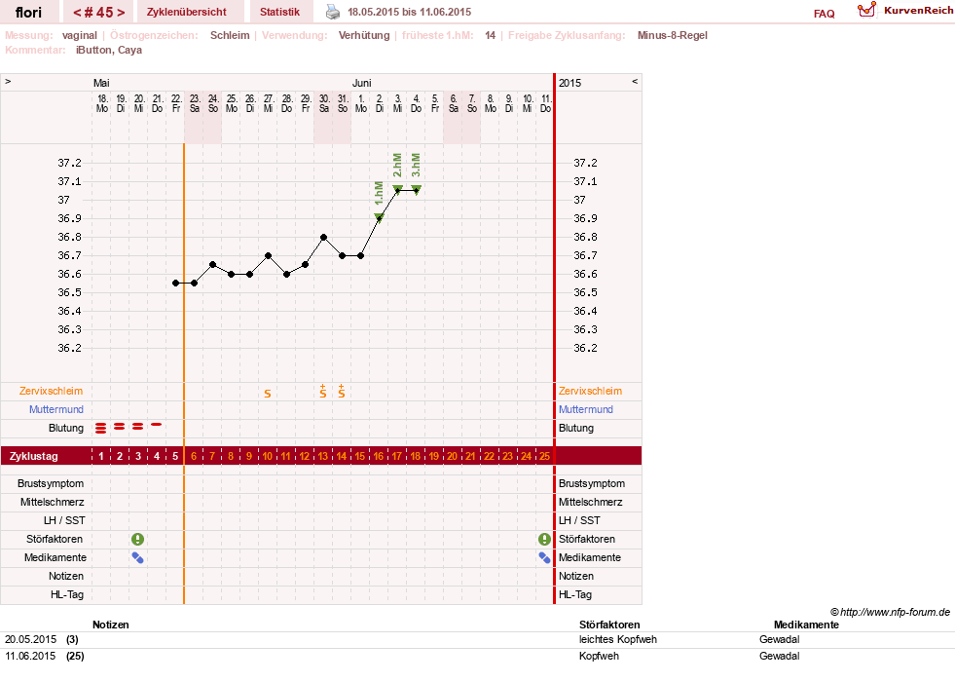
Task: Click the printer icon beside the date range
Action: (x=333, y=12)
